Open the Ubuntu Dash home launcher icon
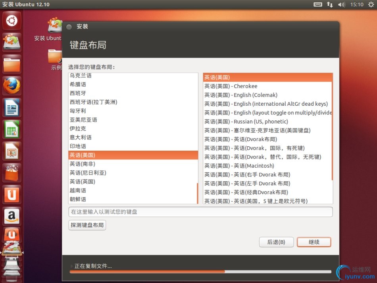Screen dimensions: 377x283 tap(12, 21)
